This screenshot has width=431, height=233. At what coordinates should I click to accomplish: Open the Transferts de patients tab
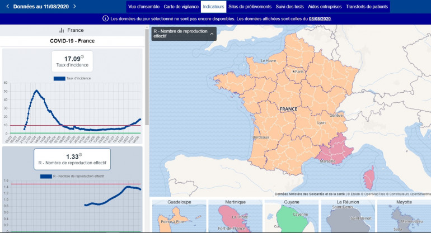[366, 7]
